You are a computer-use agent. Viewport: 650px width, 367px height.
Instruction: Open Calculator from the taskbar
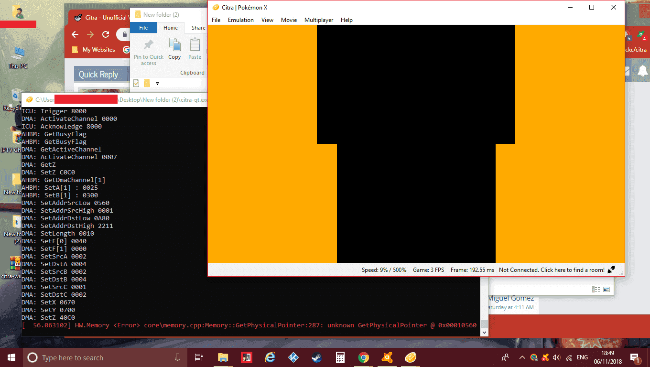click(x=340, y=357)
